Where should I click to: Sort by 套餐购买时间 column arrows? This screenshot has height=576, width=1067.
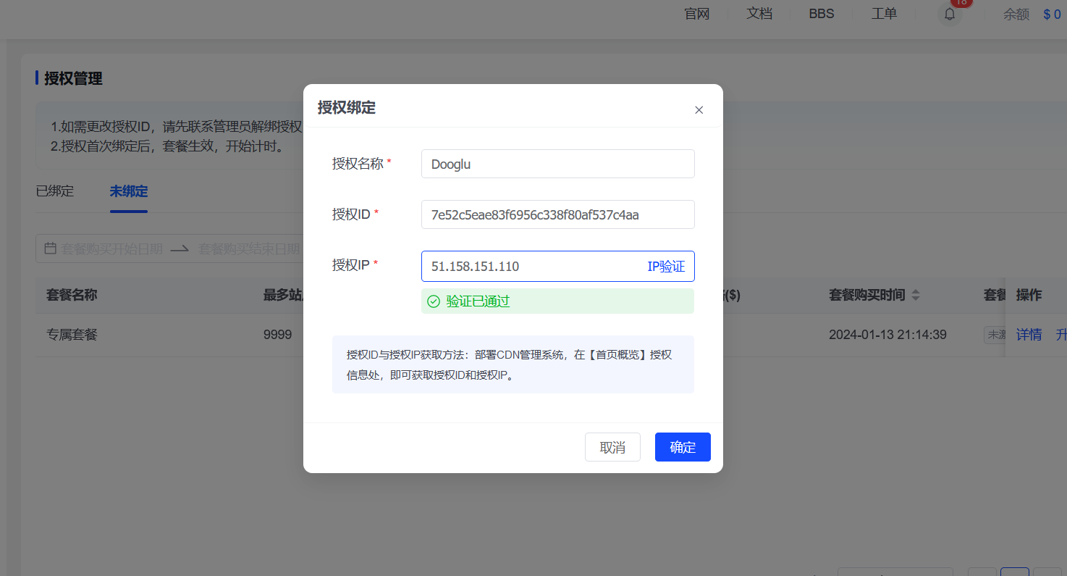[916, 295]
